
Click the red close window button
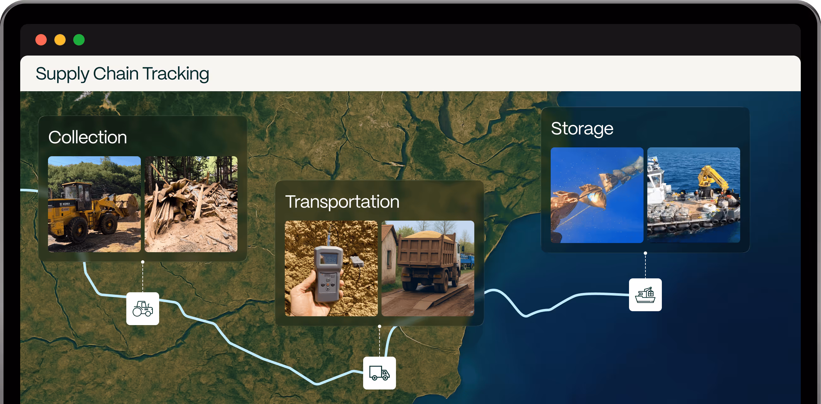tap(41, 40)
